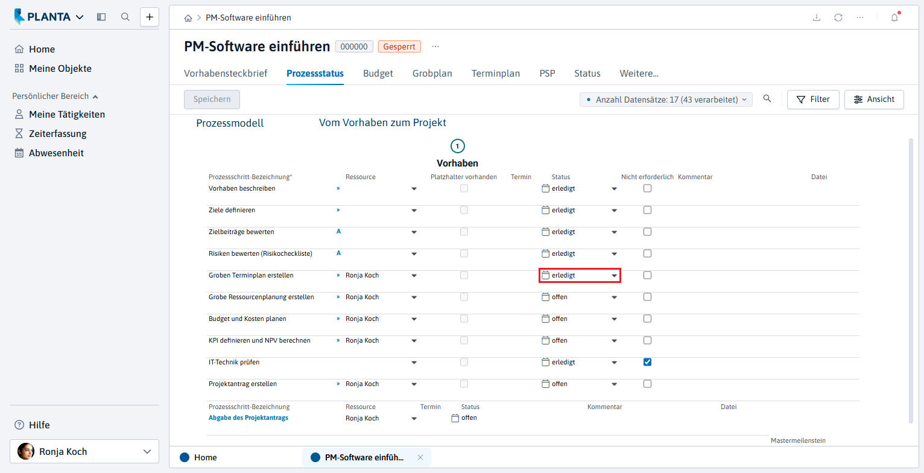Open resource dropdown for Grobe Ressourcenplanung erstellen
The height and width of the screenshot is (473, 924).
coord(414,297)
